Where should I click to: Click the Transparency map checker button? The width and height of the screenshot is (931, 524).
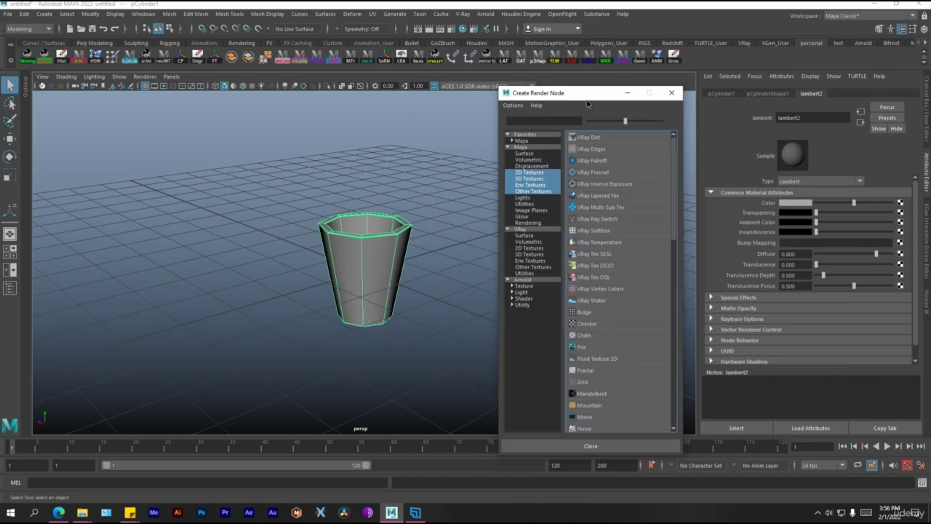900,213
